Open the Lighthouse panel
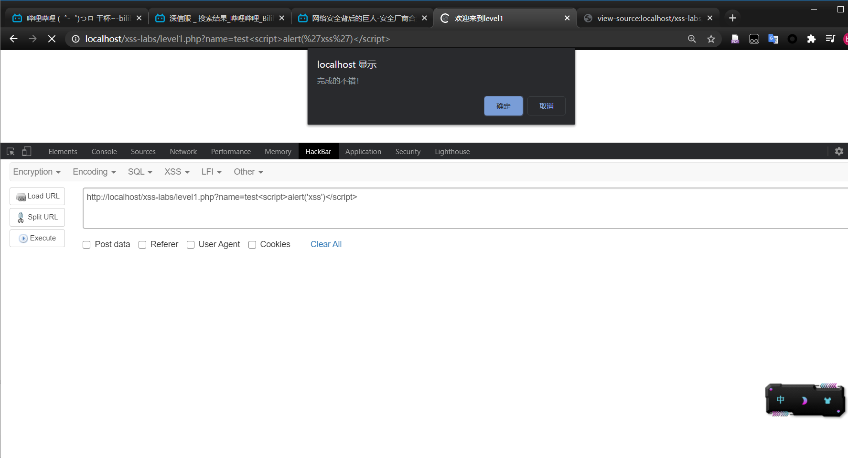 [x=452, y=152]
